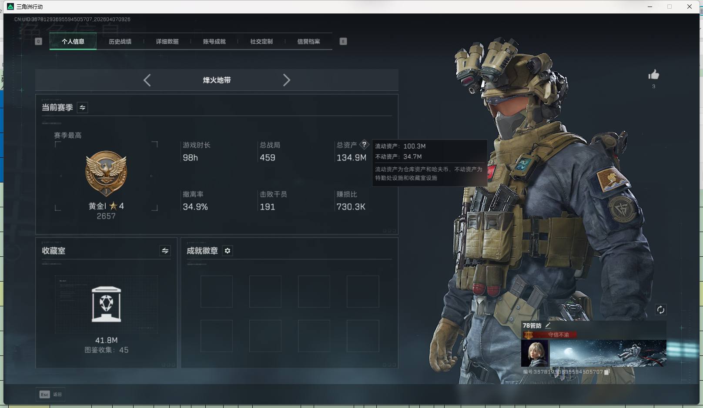Switch to previous game mode with left arrow
The width and height of the screenshot is (703, 408).
tap(147, 80)
